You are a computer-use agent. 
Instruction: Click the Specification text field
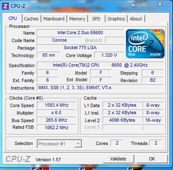(100, 65)
